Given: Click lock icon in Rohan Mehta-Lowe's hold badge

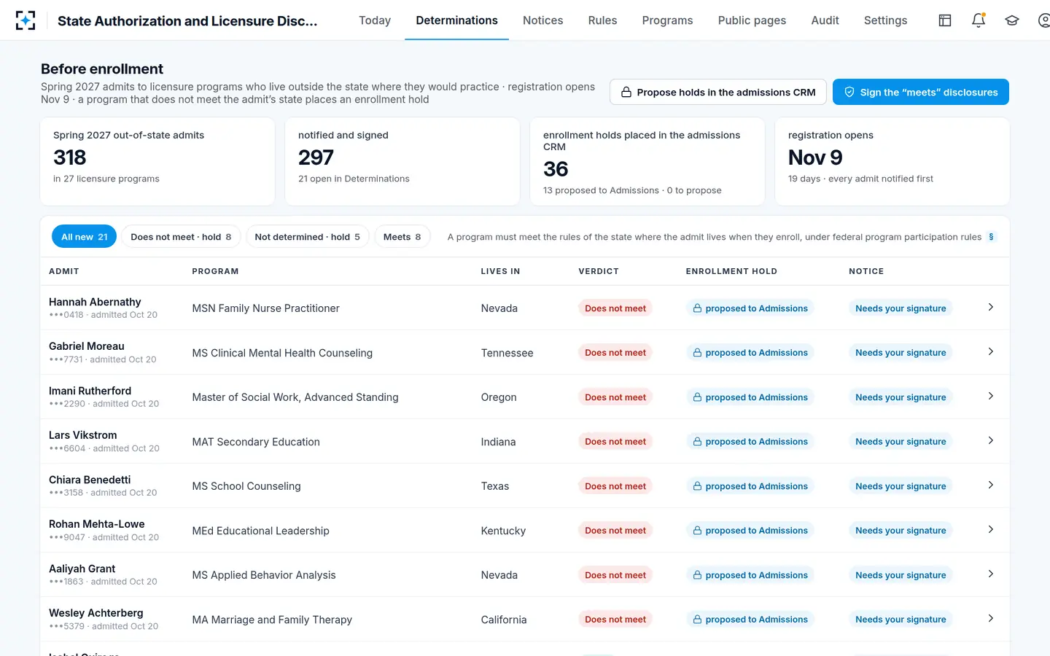Looking at the screenshot, I should (697, 531).
